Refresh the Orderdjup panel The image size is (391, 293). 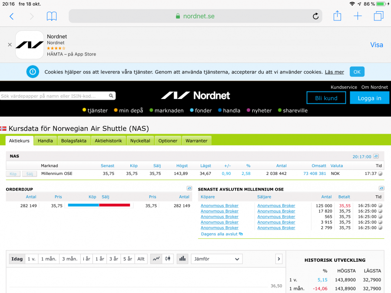tap(189, 188)
